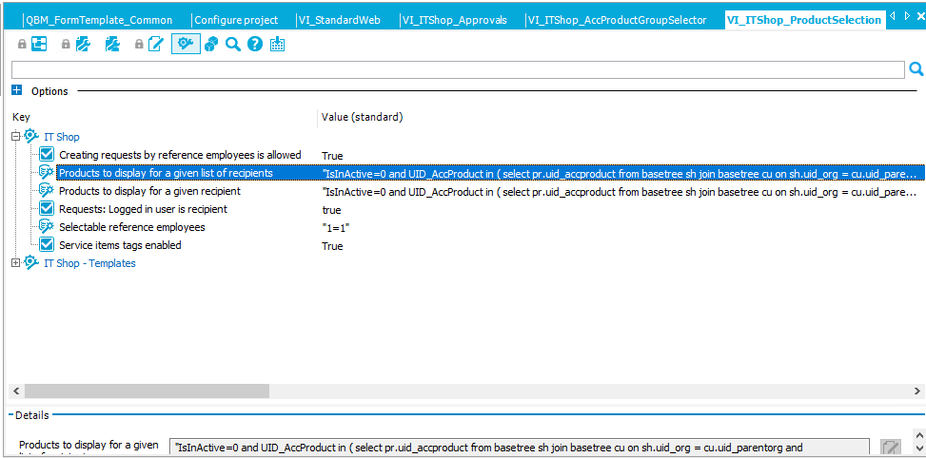The width and height of the screenshot is (926, 458).
Task: Select the VI_ITShop_ProductSelection tab
Action: pos(804,20)
